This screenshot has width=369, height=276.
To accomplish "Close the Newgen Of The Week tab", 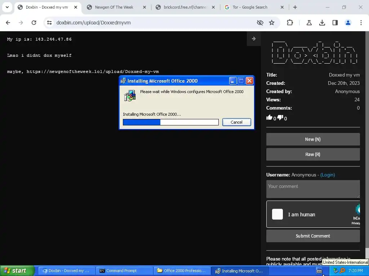I will tap(145, 7).
